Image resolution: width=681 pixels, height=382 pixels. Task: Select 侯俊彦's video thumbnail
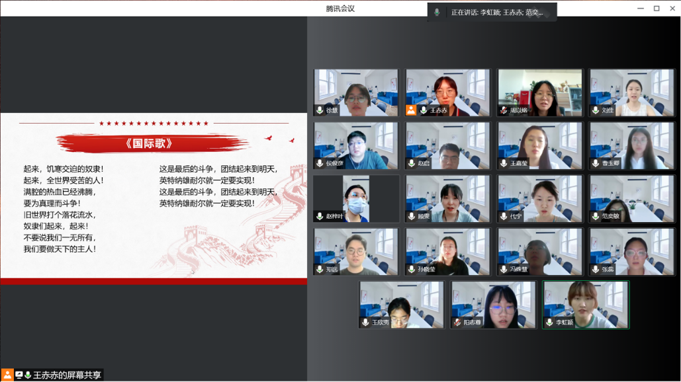[x=356, y=145]
